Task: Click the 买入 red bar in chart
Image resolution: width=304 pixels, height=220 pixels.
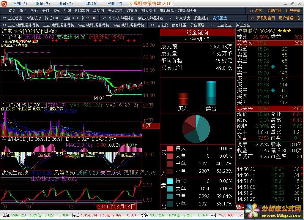Action: tap(183, 99)
